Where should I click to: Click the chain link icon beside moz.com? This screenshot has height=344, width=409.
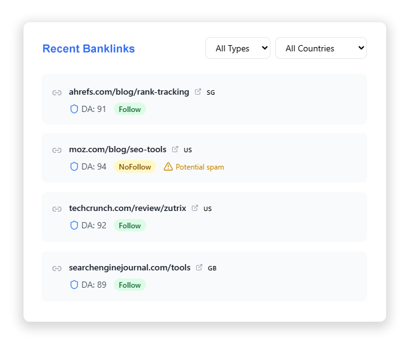point(57,150)
